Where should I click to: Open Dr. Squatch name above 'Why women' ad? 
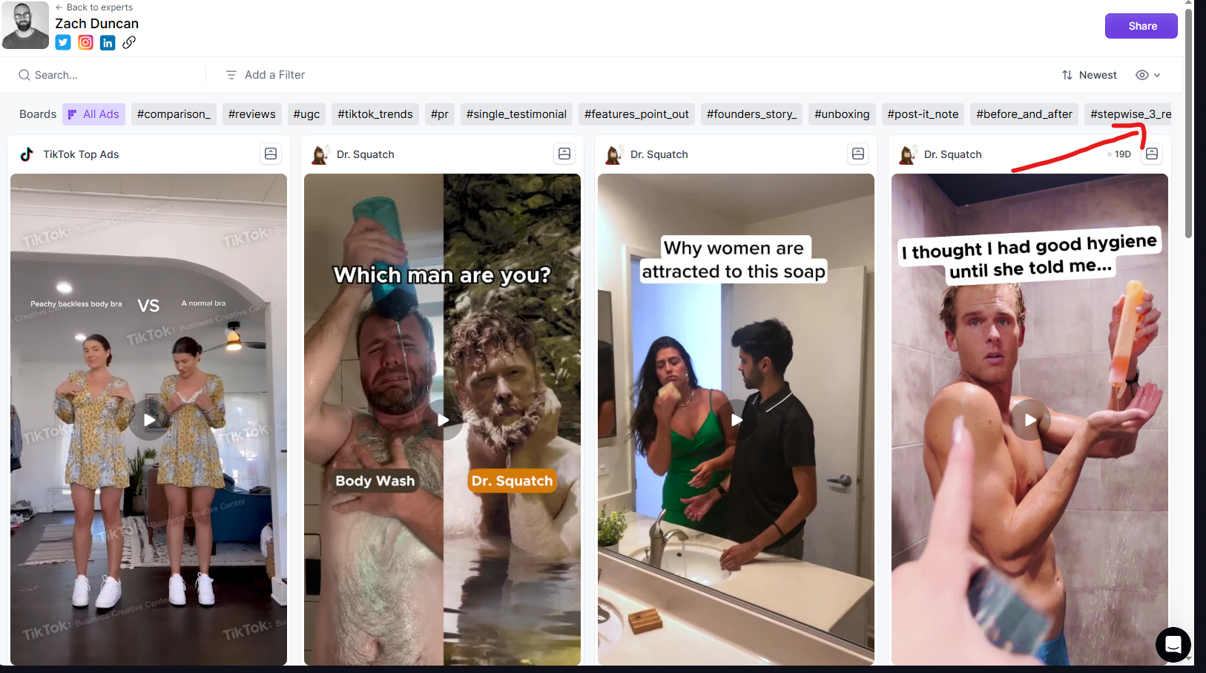pos(659,154)
